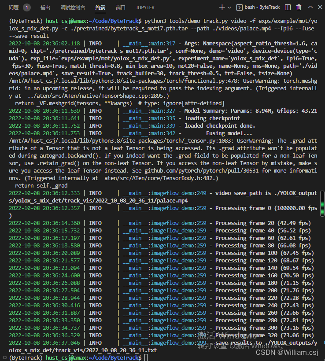Split the terminal panel
325x361 pixels.
coord(288,7)
